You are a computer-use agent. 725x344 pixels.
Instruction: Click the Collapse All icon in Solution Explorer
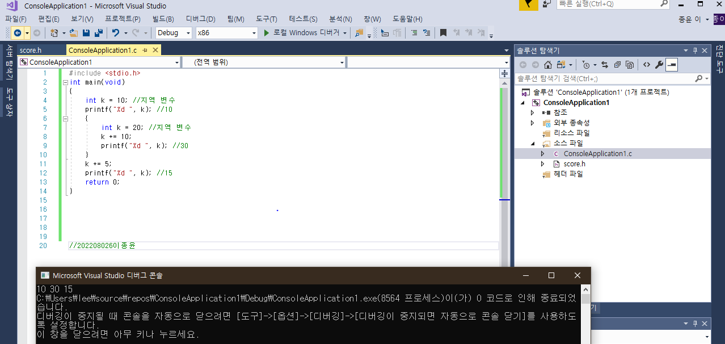click(x=617, y=65)
